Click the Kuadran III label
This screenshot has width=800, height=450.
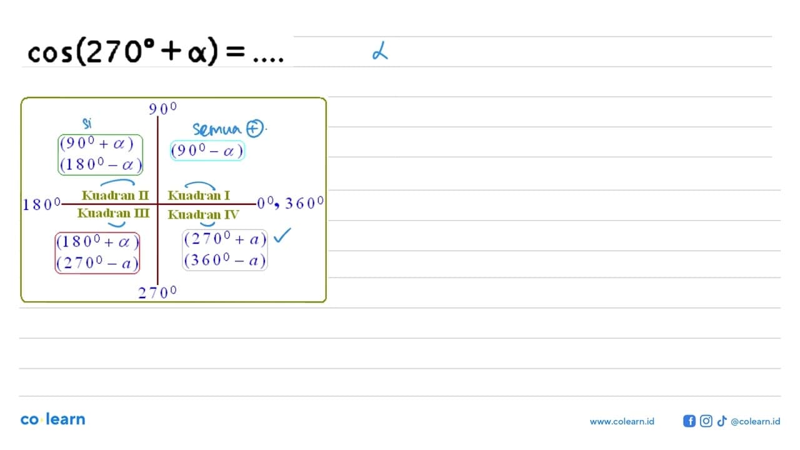point(114,213)
